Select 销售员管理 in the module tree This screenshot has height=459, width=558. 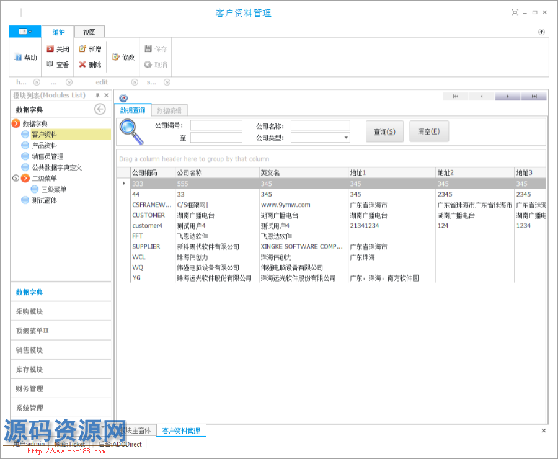coord(47,156)
